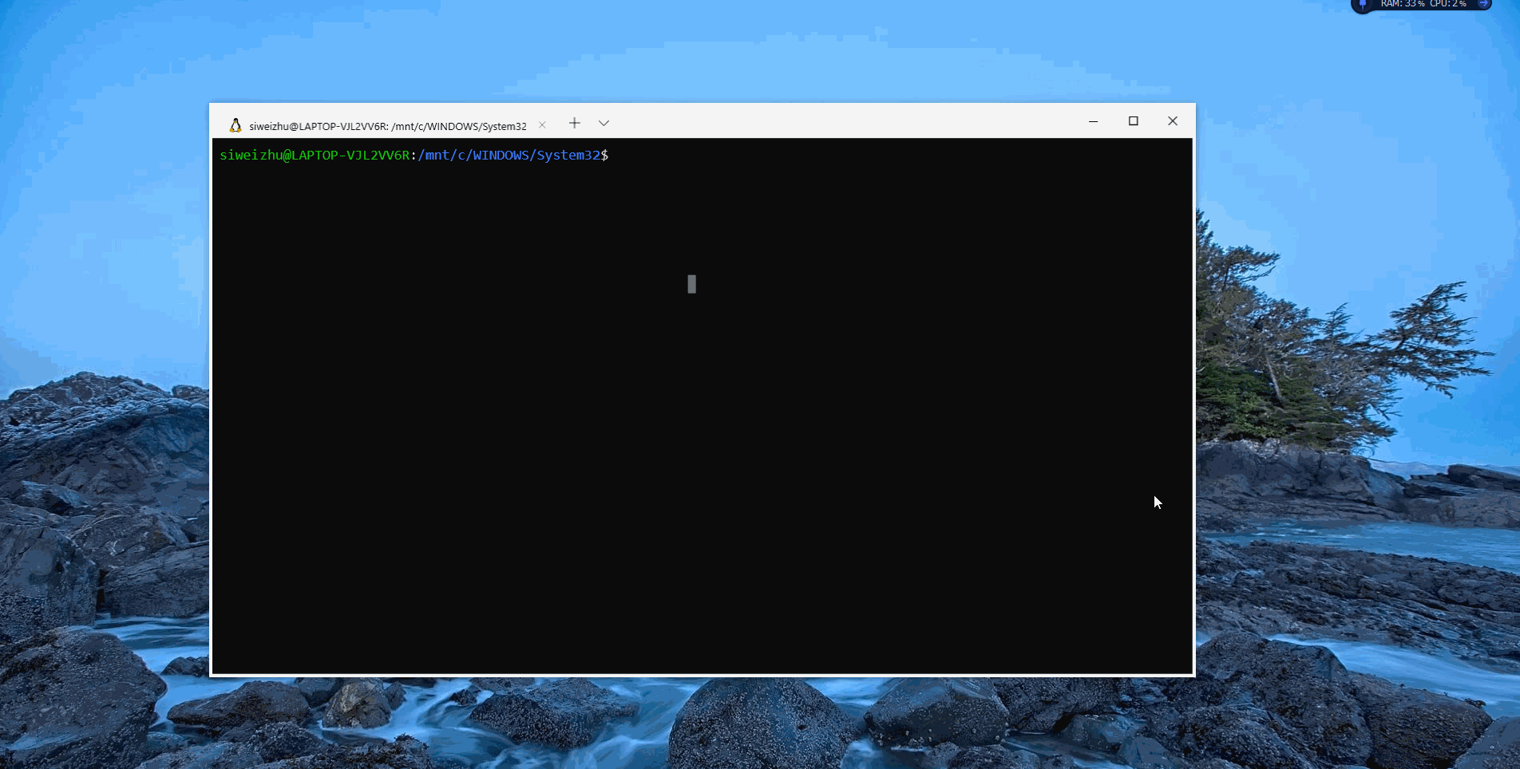Click the penguin icon before the session title
The height and width of the screenshot is (769, 1520).
[x=236, y=124]
